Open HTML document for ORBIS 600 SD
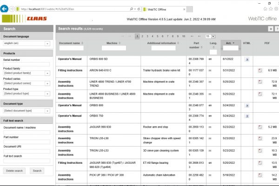Image resolution: width=279 pixels, height=186 pixels. tap(247, 59)
